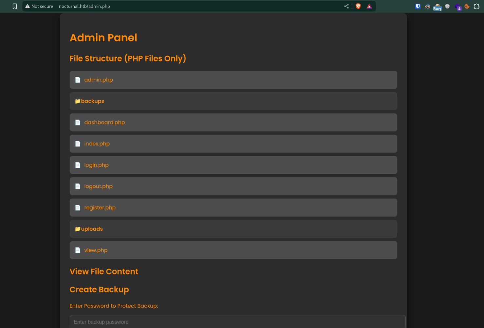Click the Wappalyzer extension with badge 4

click(x=458, y=7)
